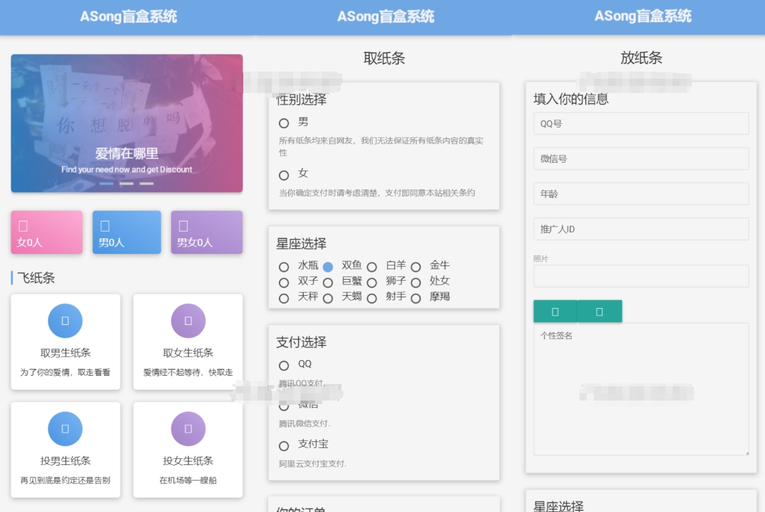Screen dimensions: 765x512
Task: Open the 爱情在哪里 carousel banner
Action: click(x=126, y=123)
